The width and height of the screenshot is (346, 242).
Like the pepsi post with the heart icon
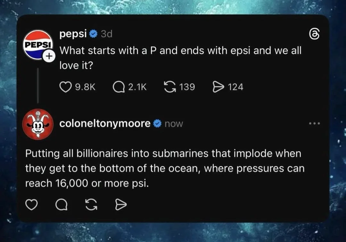tap(66, 86)
